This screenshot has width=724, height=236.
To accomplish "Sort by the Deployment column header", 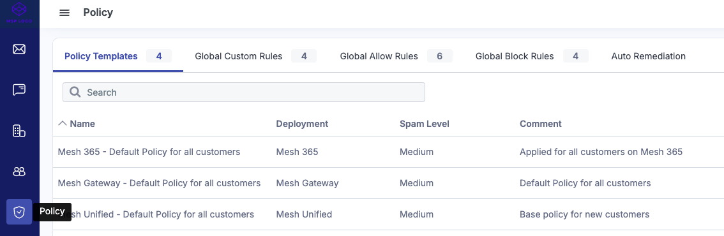I will tap(302, 124).
